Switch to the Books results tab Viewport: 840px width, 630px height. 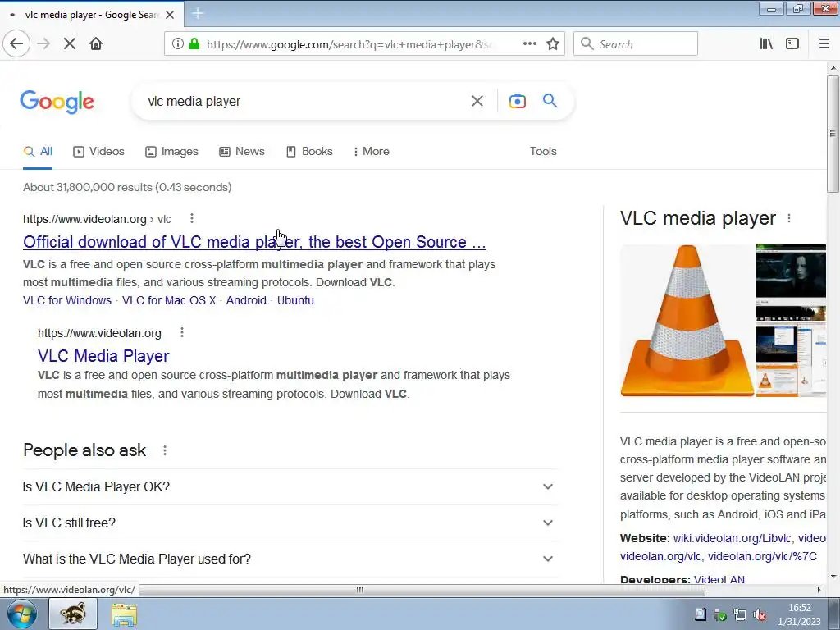tap(309, 152)
